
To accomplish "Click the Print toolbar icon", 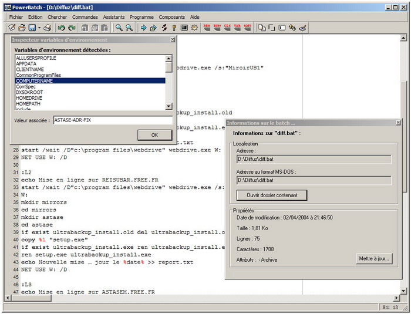I will pos(47,28).
